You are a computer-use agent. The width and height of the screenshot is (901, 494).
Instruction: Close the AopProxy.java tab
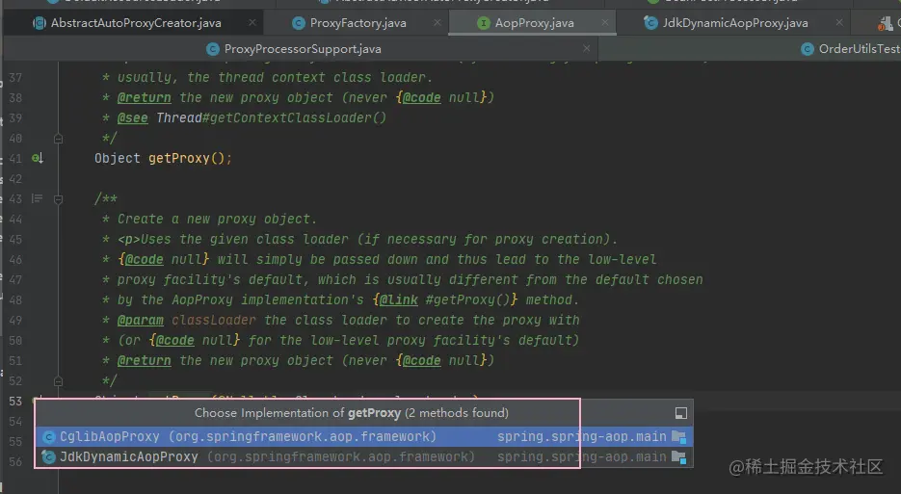click(604, 22)
